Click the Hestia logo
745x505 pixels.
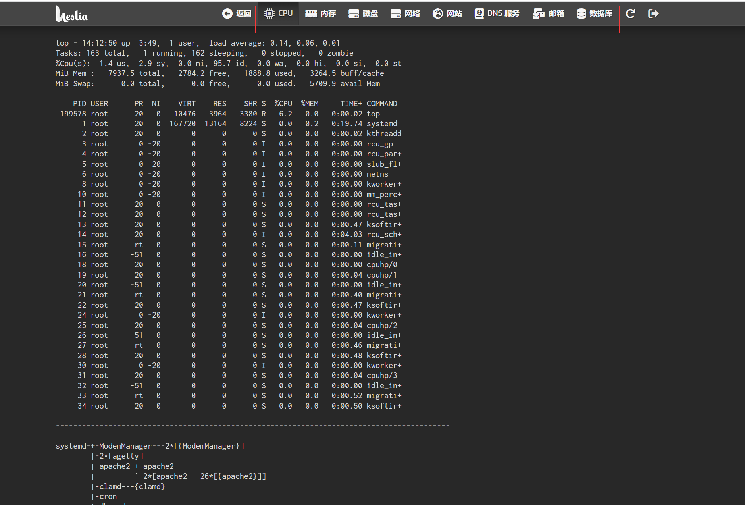[71, 14]
